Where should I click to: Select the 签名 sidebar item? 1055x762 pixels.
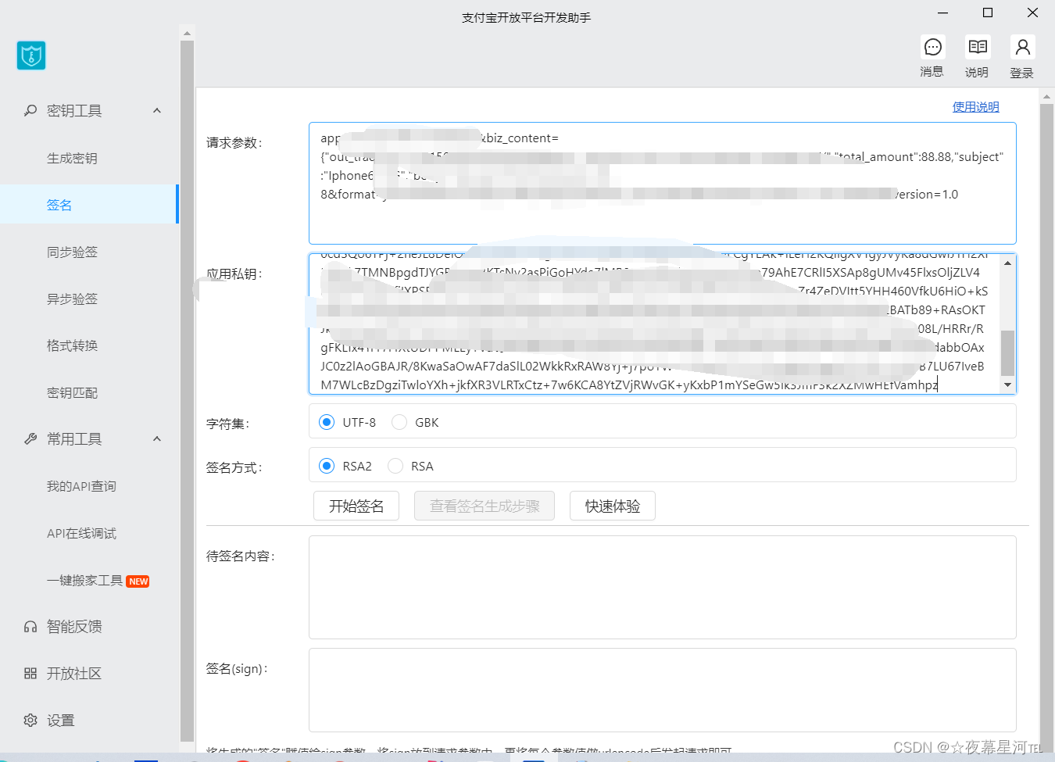click(x=89, y=205)
